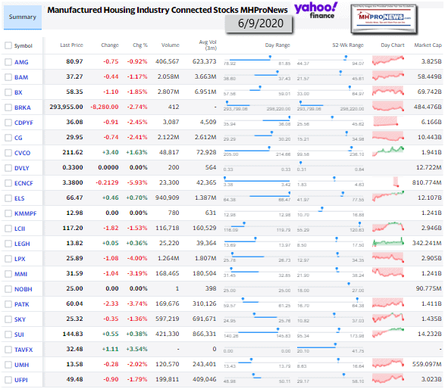Sort by Market Cap column header
Screen dimensions: 445x392
pos(428,45)
